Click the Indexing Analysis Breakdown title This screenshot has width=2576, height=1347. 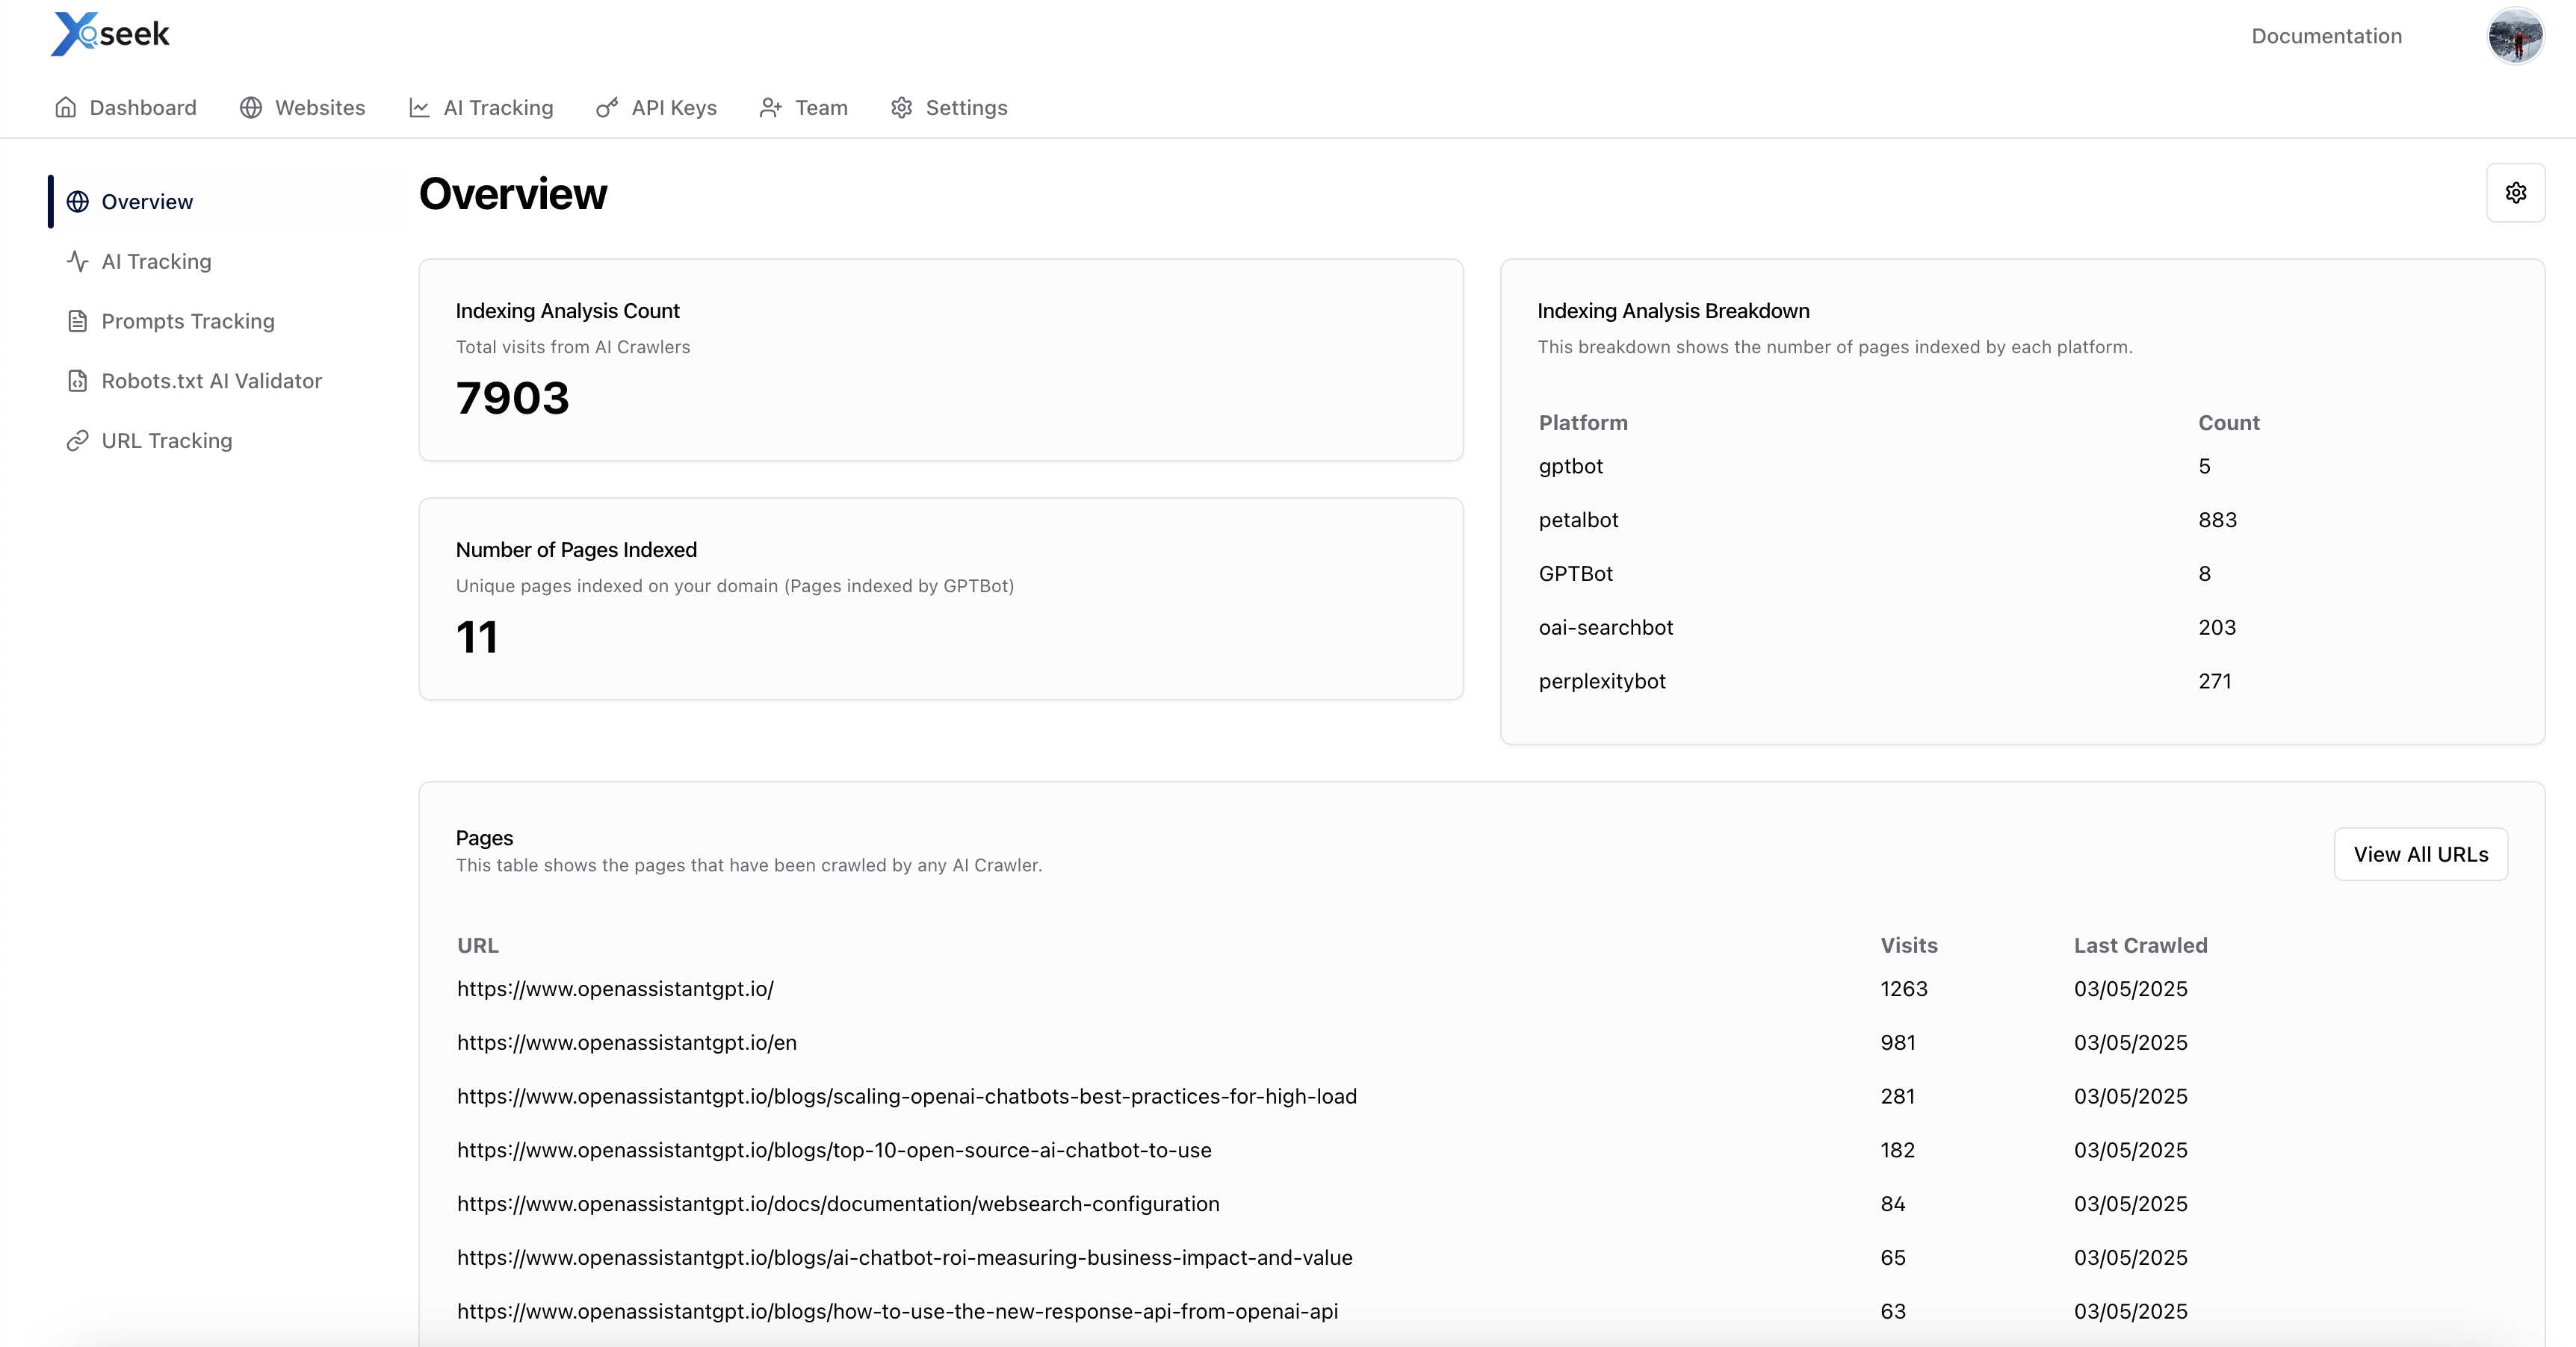click(x=1673, y=311)
